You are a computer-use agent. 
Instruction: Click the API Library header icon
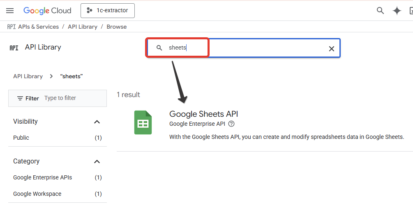pos(14,48)
